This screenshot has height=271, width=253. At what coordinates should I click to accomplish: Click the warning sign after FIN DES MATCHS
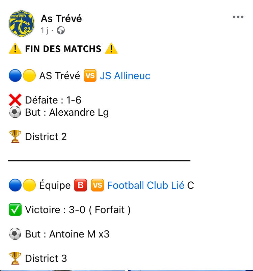click(x=111, y=49)
